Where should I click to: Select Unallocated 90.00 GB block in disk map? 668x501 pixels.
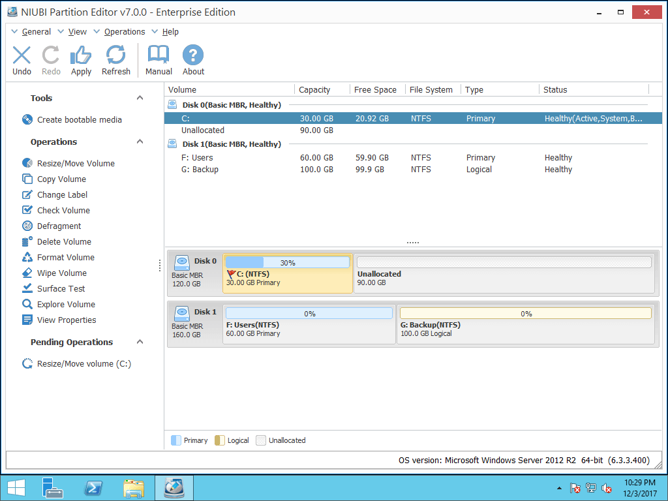point(504,273)
